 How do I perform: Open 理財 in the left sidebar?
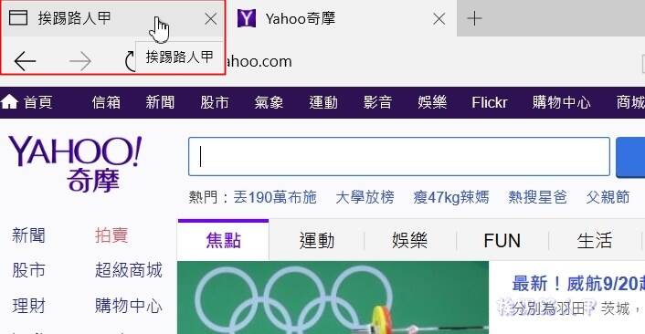tap(28, 306)
